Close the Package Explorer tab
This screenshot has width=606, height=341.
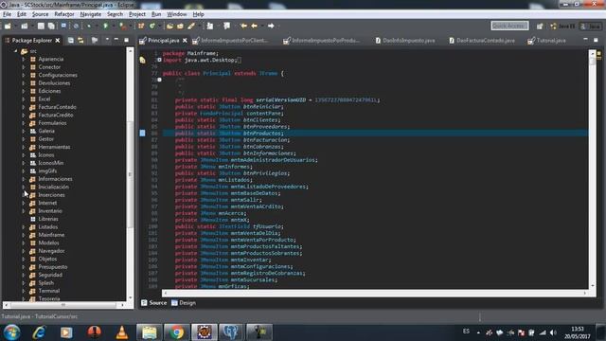tap(58, 40)
